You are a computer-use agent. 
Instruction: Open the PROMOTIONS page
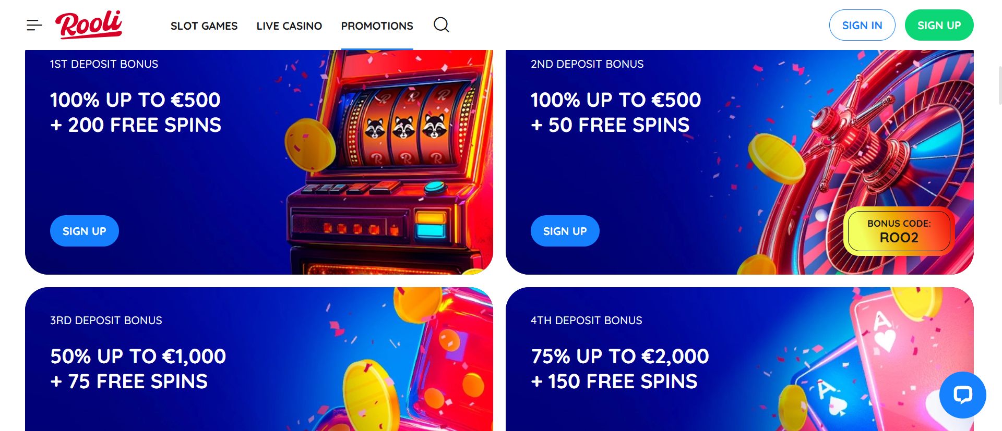pyautogui.click(x=377, y=26)
